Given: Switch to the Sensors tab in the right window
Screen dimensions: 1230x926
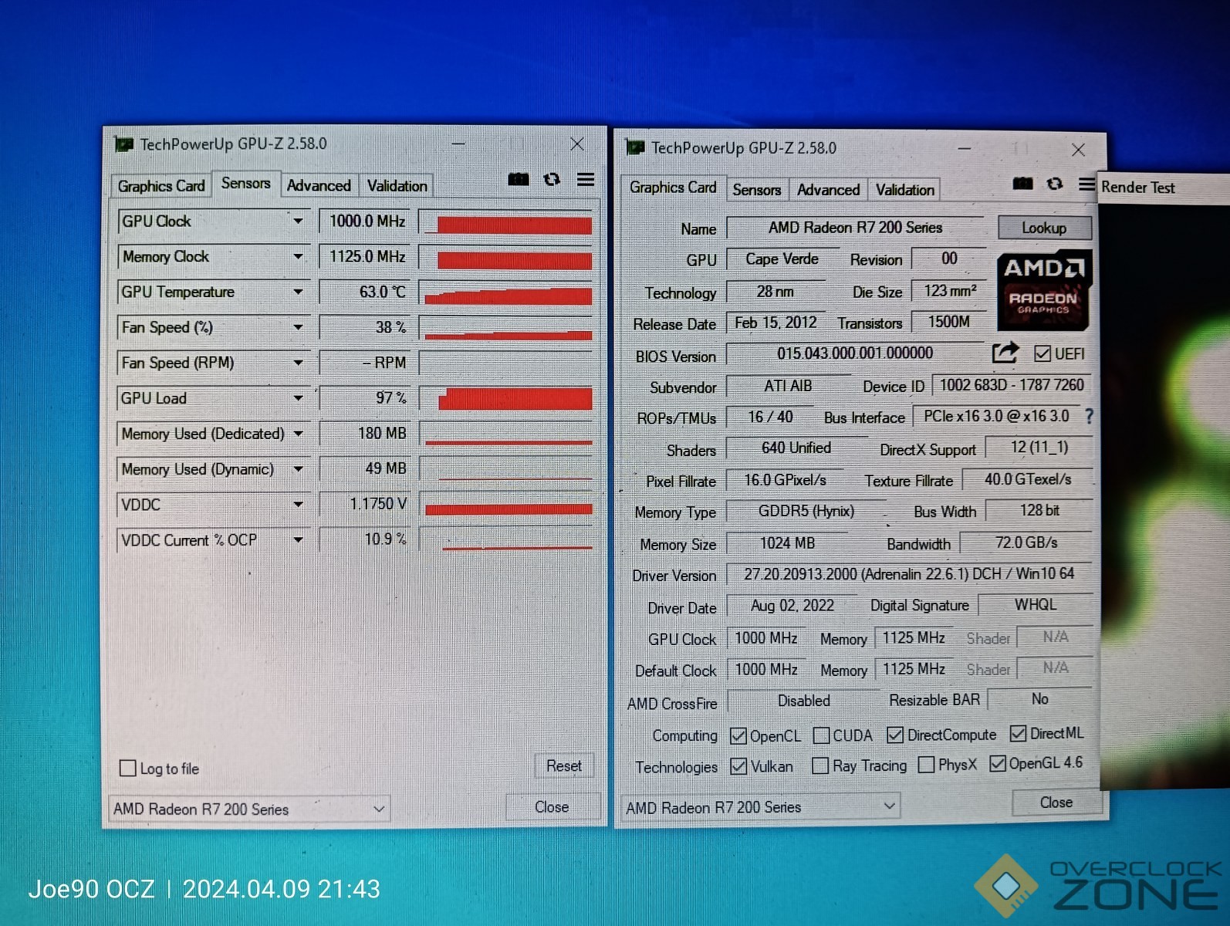Looking at the screenshot, I should pyautogui.click(x=756, y=190).
